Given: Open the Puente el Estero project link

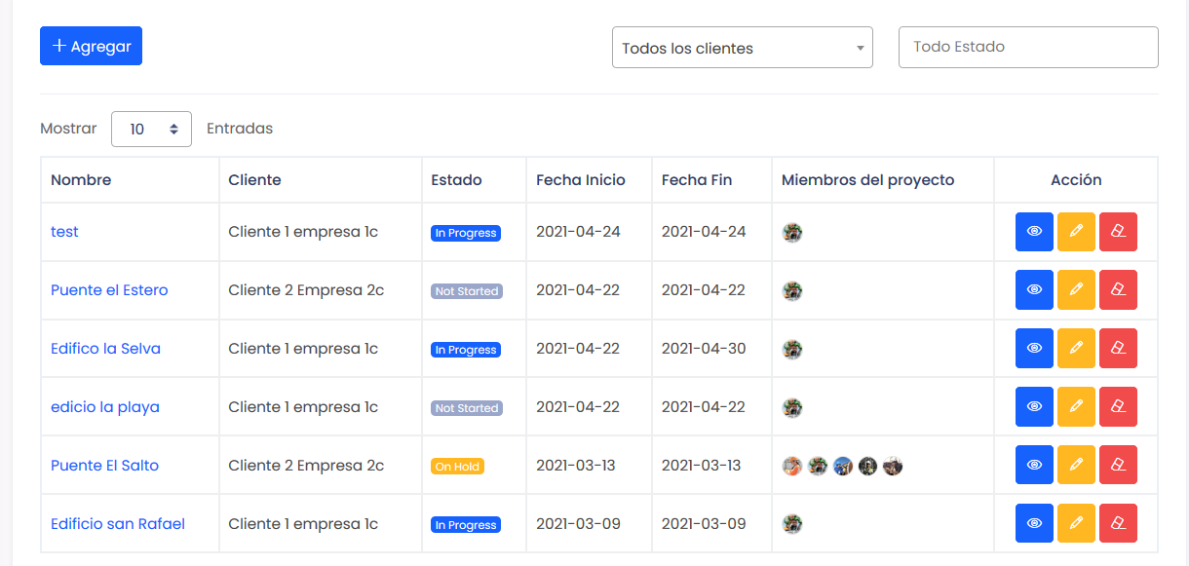Looking at the screenshot, I should point(109,290).
